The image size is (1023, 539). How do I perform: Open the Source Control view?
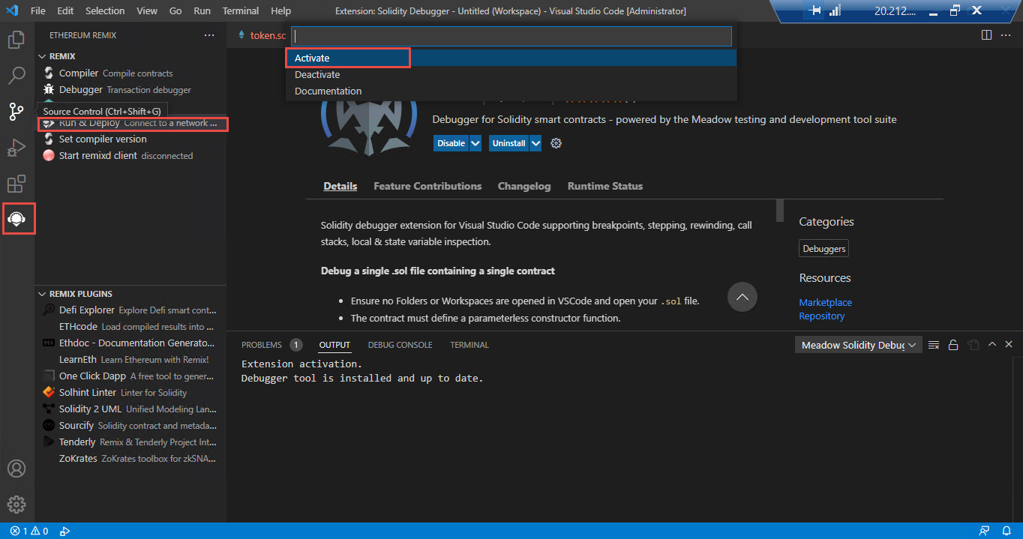coord(16,111)
